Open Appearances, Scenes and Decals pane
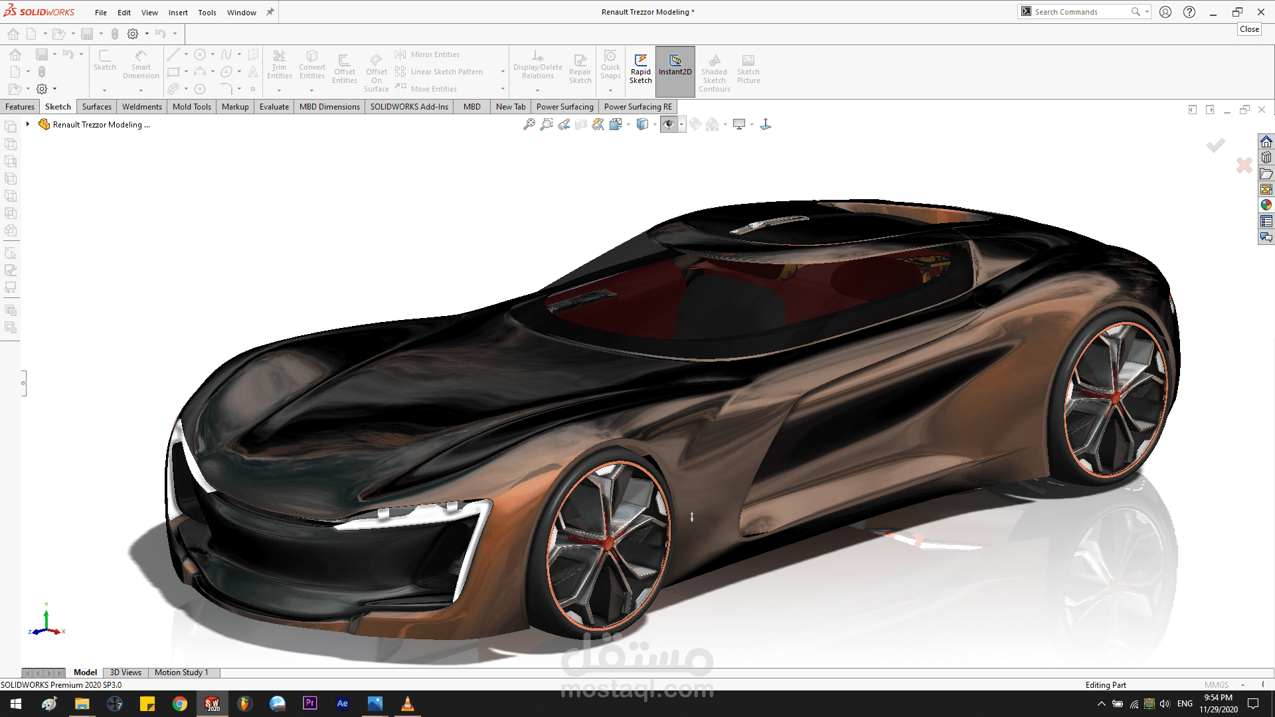This screenshot has width=1275, height=717. pos(1266,205)
